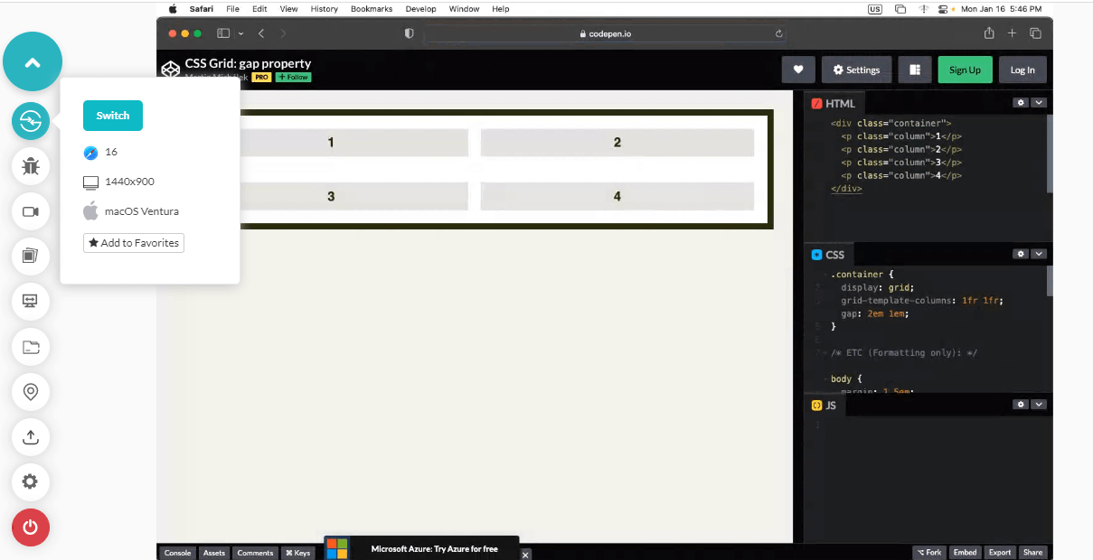Image resolution: width=1093 pixels, height=560 pixels.
Task: Open the files folder icon in the sidebar
Action: [31, 347]
